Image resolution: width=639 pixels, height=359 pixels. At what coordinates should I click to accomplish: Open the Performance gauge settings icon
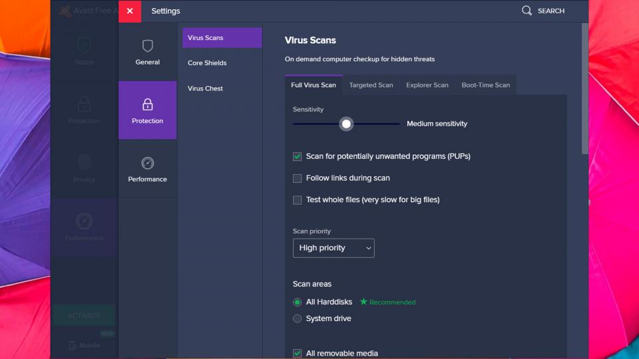pyautogui.click(x=147, y=163)
